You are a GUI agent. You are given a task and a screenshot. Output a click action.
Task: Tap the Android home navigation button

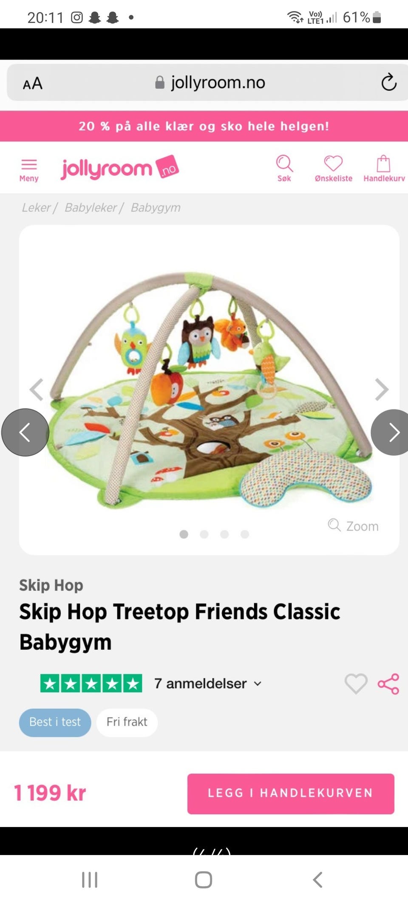[x=204, y=880]
